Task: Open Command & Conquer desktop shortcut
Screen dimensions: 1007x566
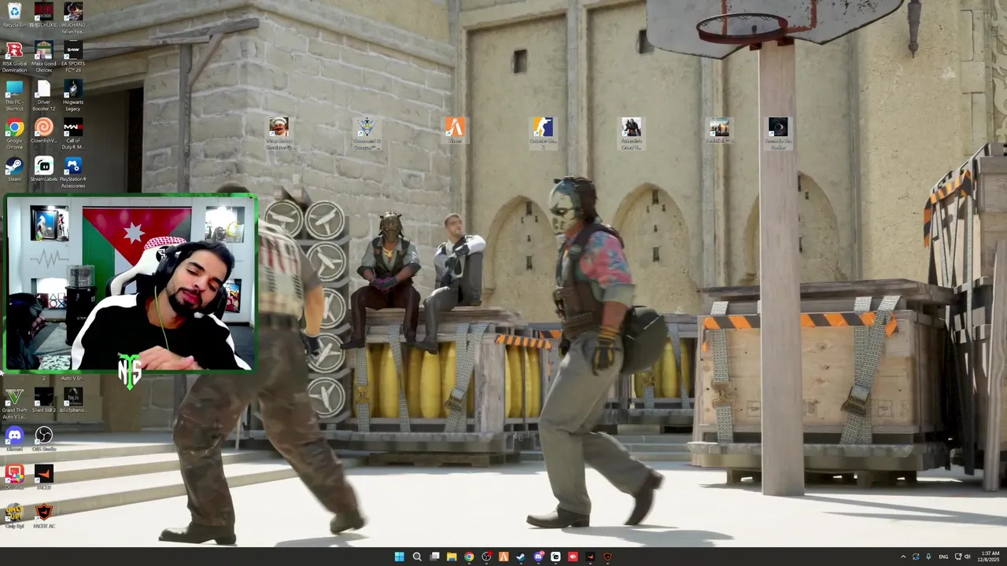Action: point(367,133)
